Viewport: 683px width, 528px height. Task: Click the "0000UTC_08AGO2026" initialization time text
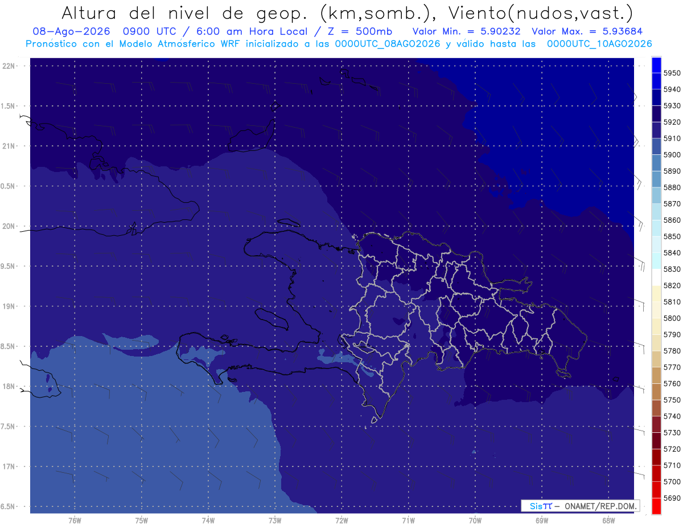388,43
